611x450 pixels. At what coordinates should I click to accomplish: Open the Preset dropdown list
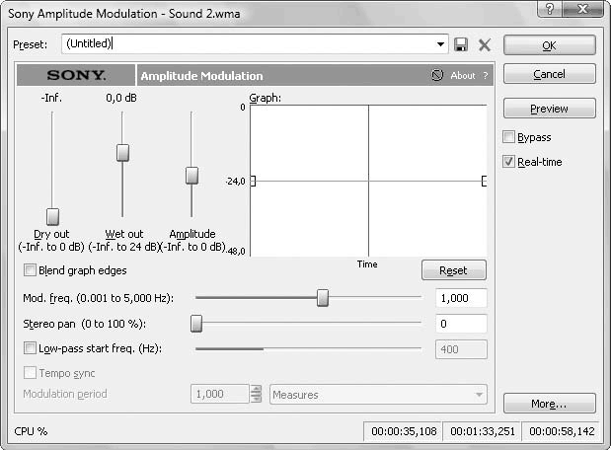click(441, 44)
